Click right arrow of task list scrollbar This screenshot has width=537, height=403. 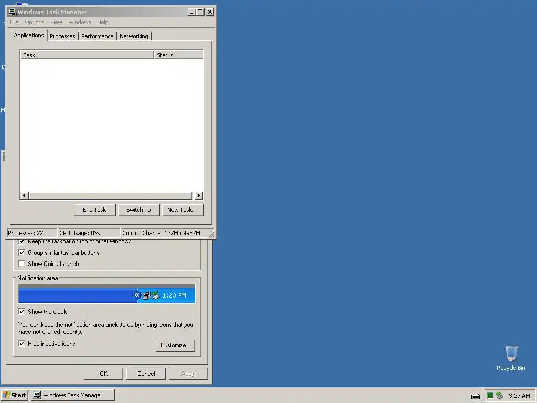pos(199,195)
